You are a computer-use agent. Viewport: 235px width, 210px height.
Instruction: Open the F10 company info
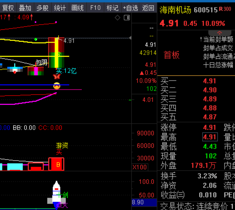[95, 8]
